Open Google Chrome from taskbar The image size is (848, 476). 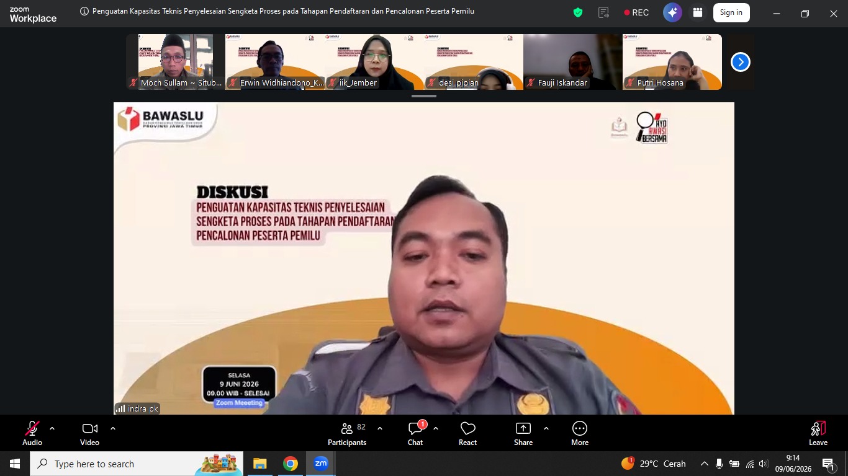pos(290,464)
